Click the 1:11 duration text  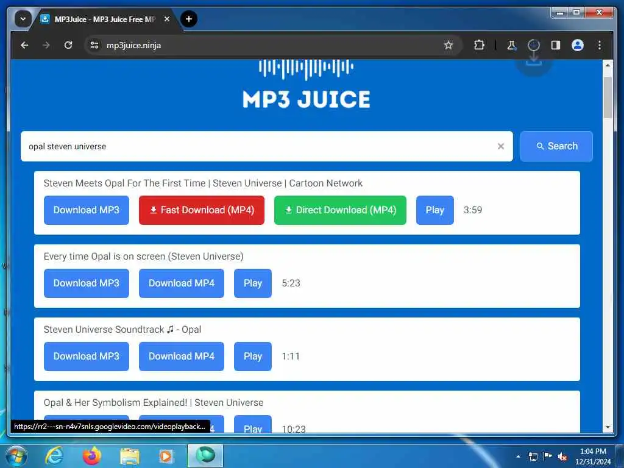(291, 356)
